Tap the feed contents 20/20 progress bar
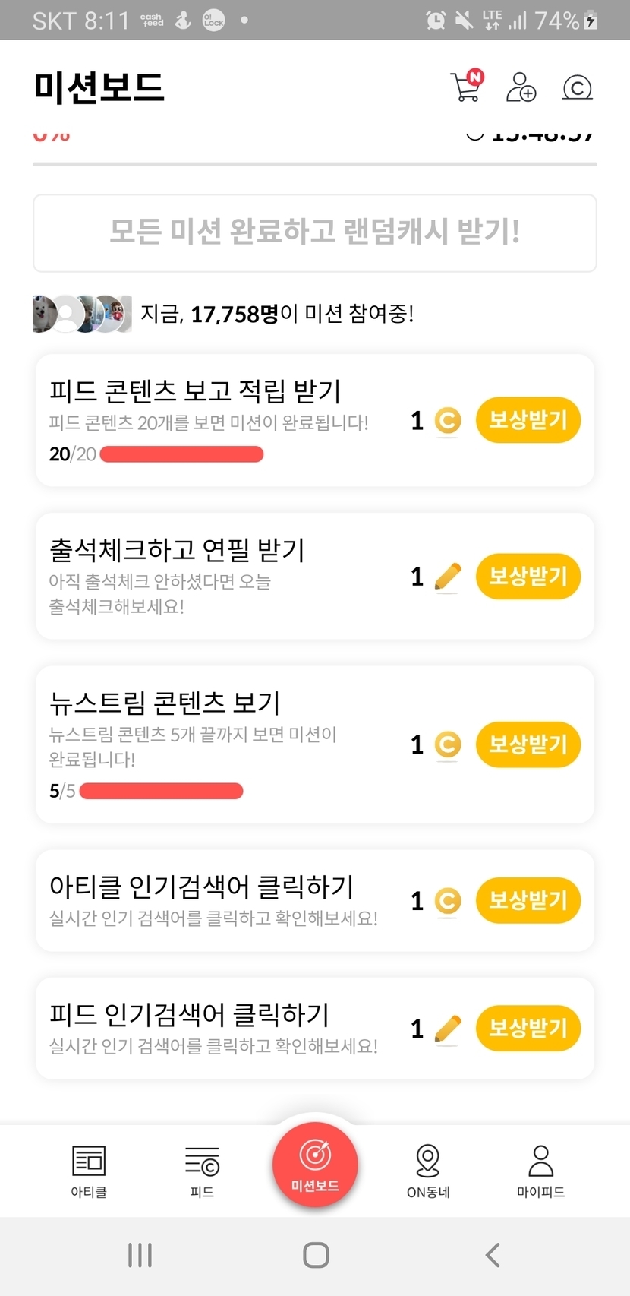 point(181,454)
